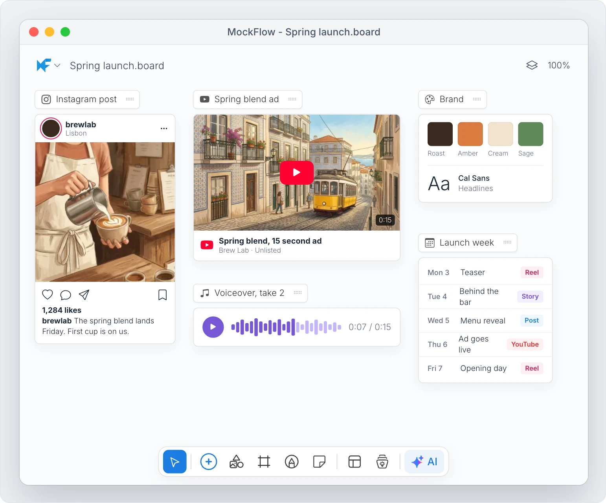Screen dimensions: 606x503
Task: Click the latte pouring post image
Action: [105, 212]
